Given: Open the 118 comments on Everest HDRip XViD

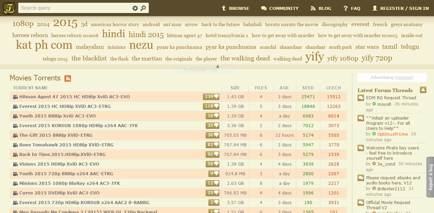Looking at the screenshot, I should click(x=211, y=106).
